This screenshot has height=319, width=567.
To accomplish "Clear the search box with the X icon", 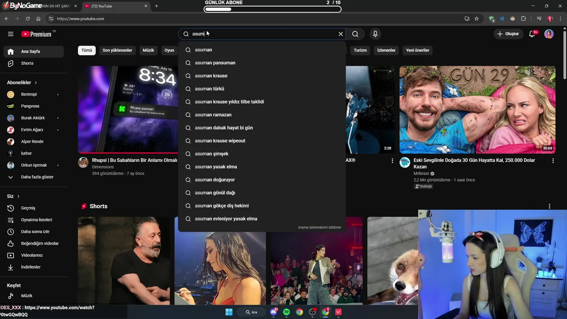I will tap(341, 34).
